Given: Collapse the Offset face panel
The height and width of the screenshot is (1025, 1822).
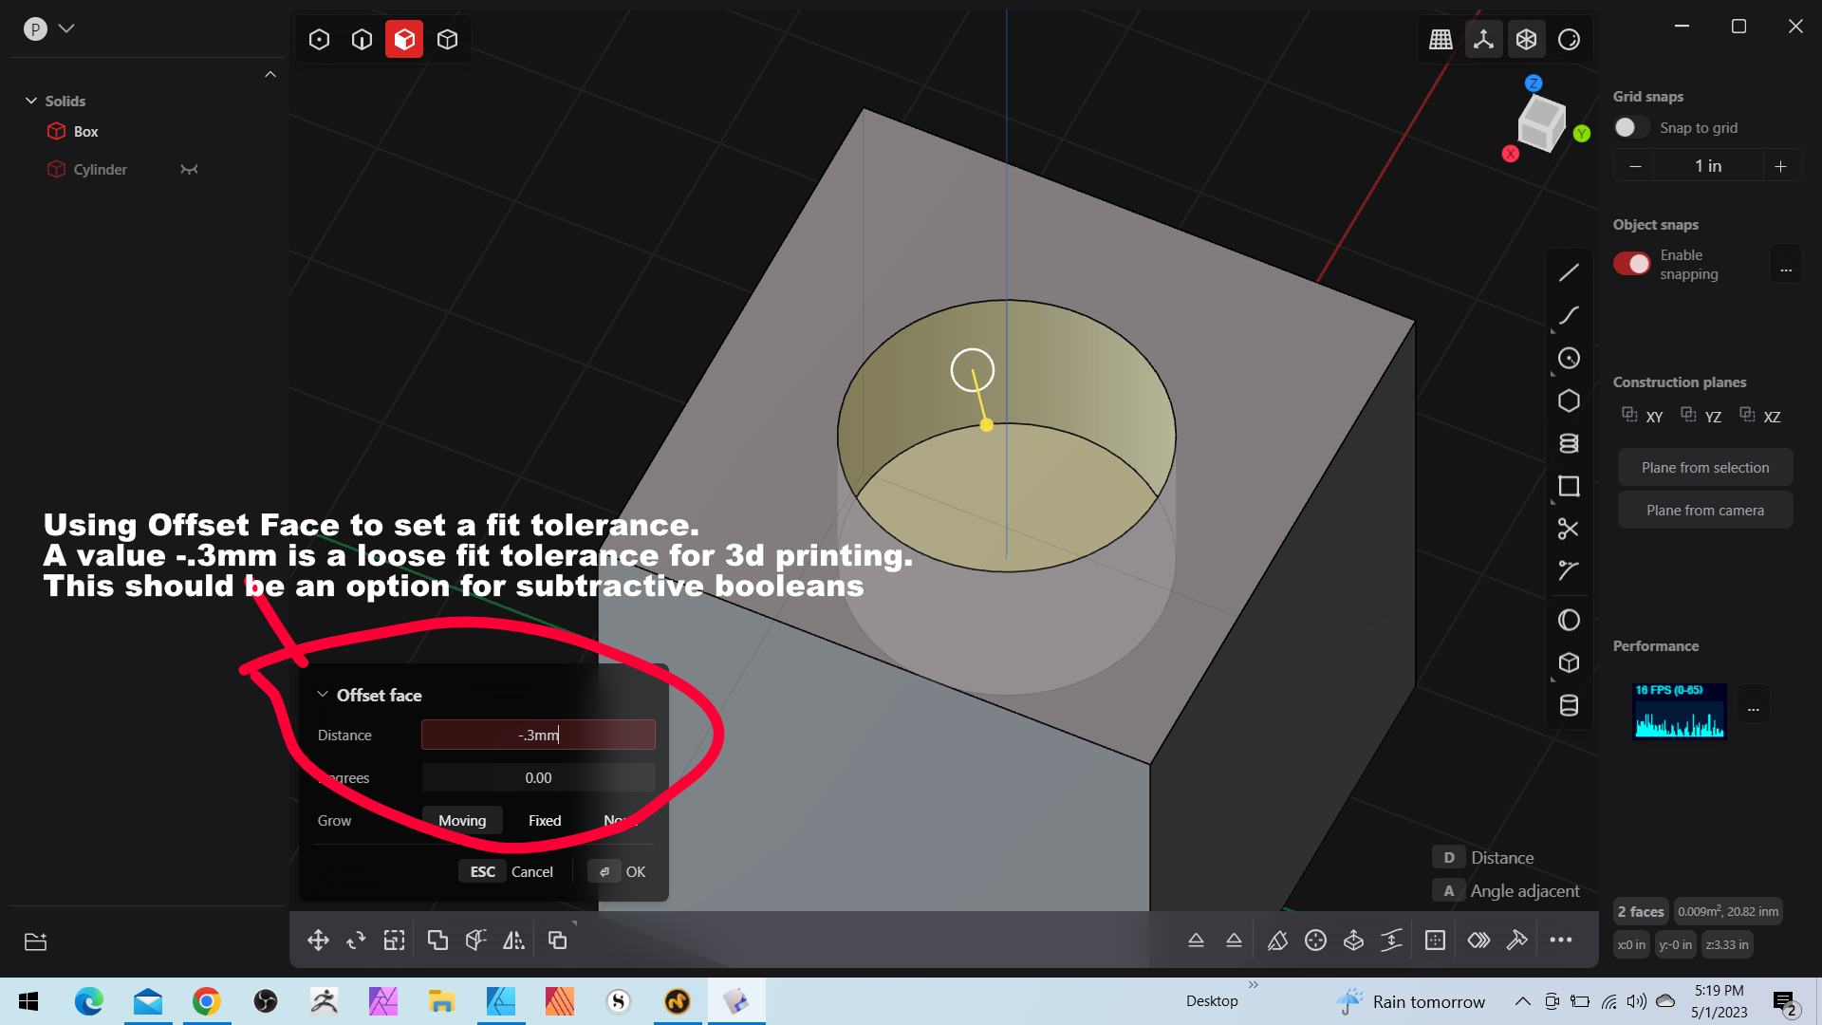Looking at the screenshot, I should coord(323,695).
